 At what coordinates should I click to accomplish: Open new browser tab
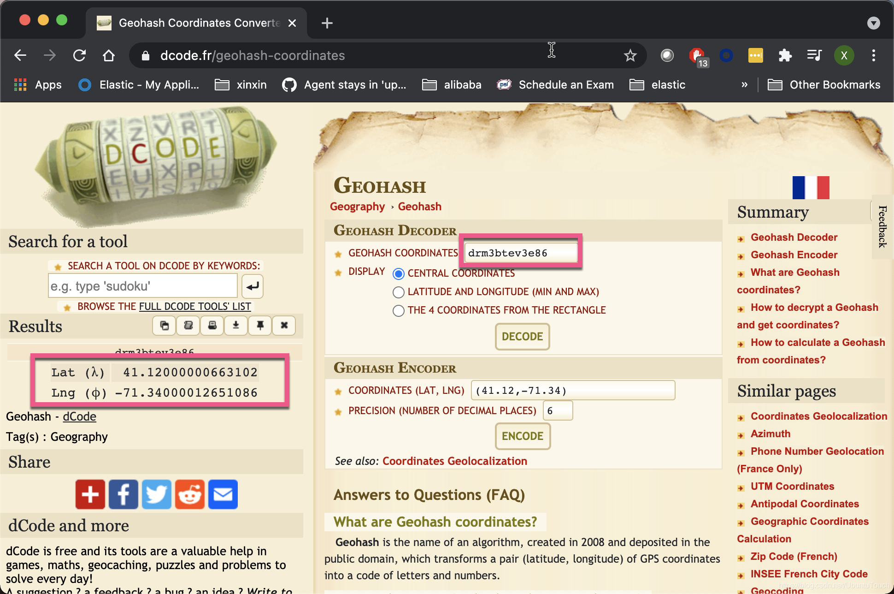[327, 23]
